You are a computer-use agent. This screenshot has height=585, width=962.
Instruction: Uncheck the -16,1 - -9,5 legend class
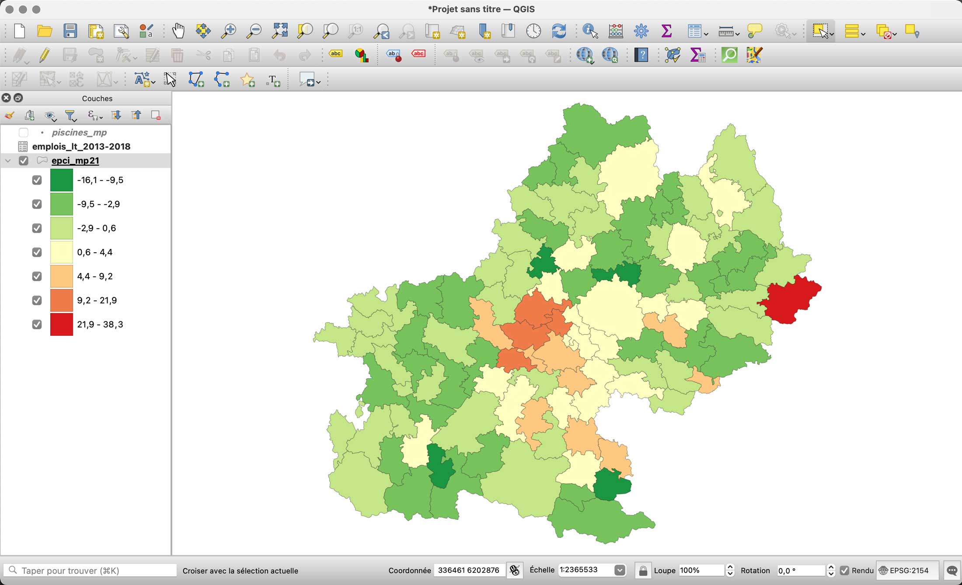(37, 180)
